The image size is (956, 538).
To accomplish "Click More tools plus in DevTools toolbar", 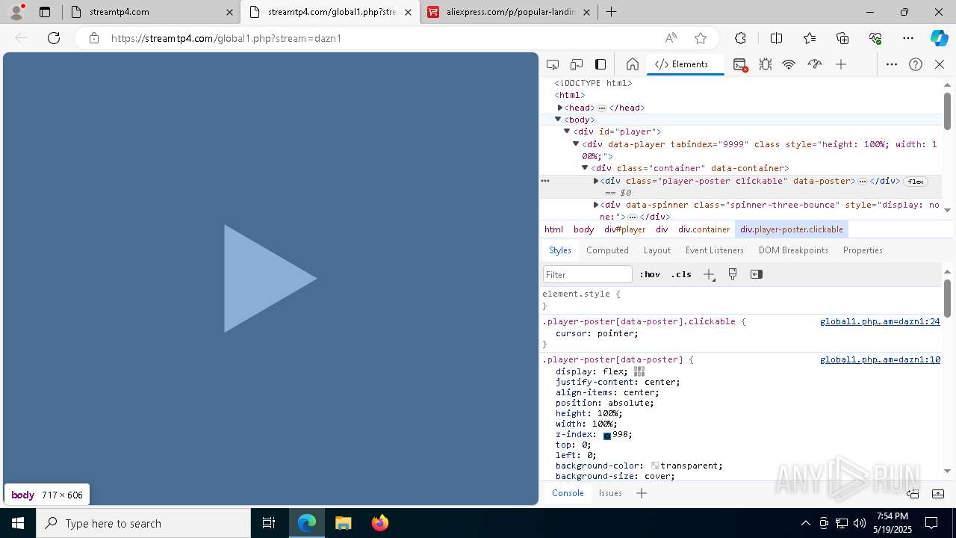I will 841,64.
